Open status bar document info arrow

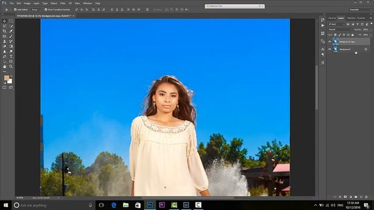click(x=59, y=198)
